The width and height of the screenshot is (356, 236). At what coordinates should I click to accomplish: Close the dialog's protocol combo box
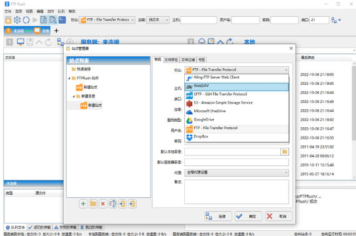pos(237,70)
